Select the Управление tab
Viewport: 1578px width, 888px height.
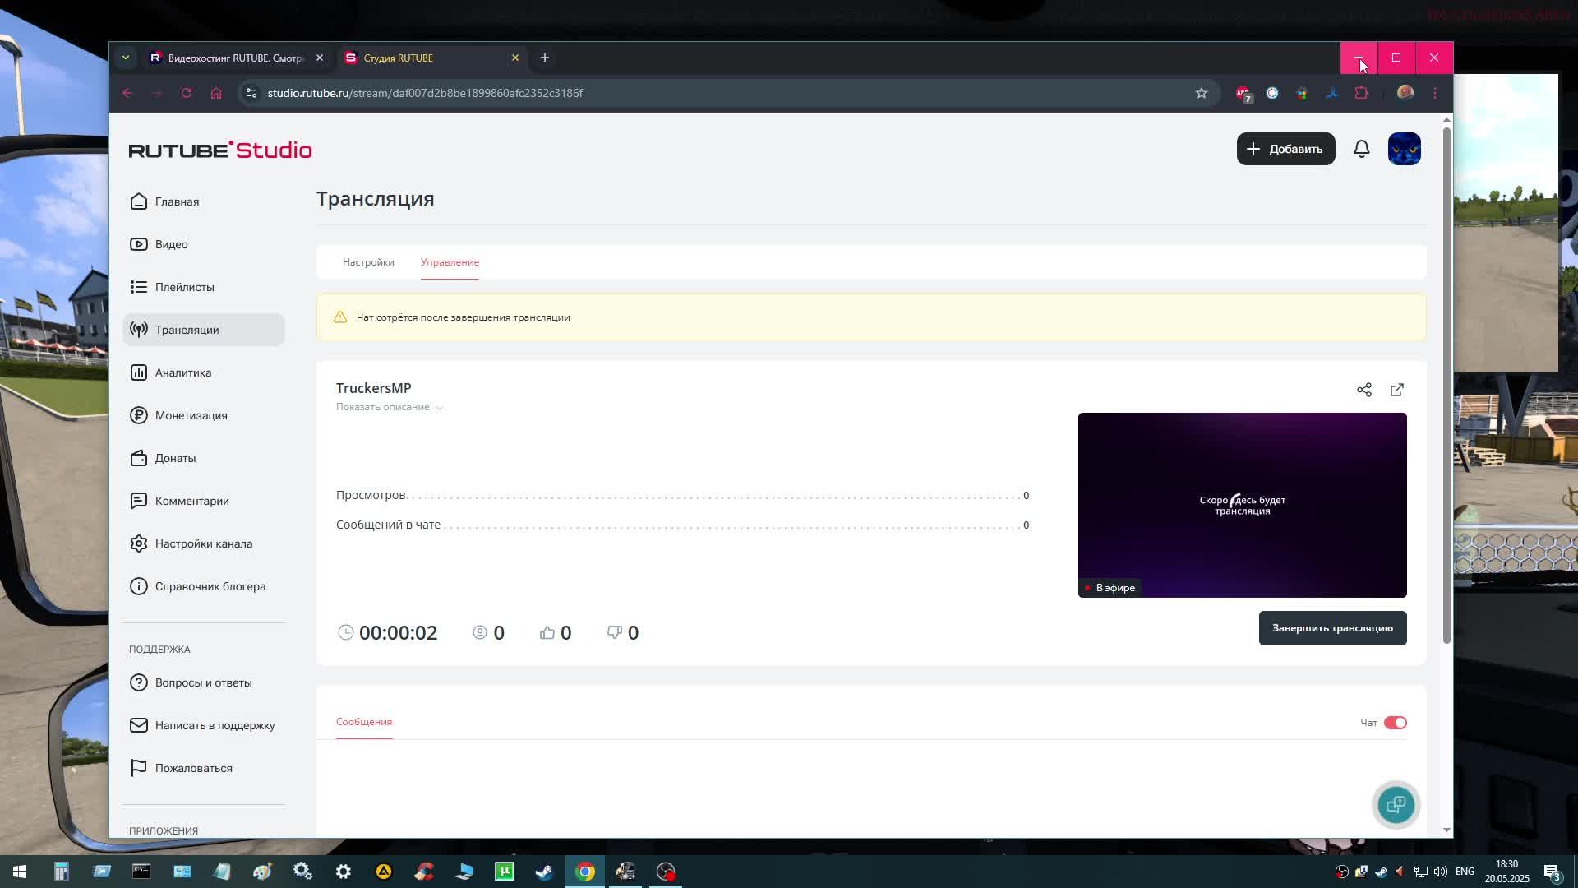tap(450, 262)
